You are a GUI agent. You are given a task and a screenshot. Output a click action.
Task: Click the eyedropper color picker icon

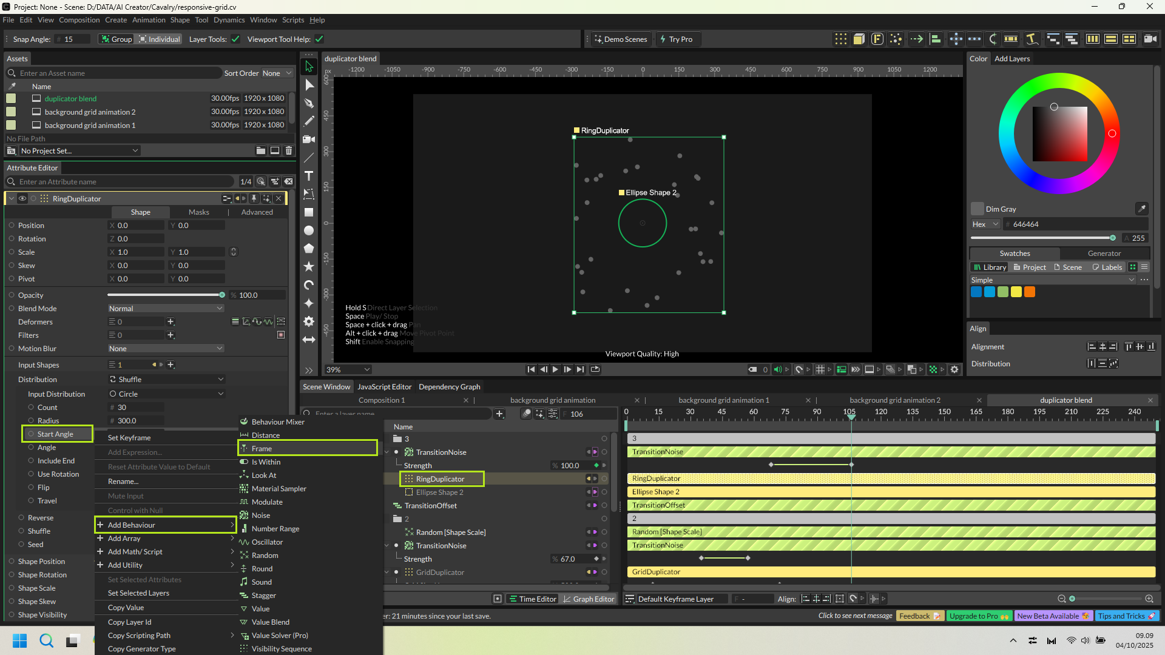1141,209
